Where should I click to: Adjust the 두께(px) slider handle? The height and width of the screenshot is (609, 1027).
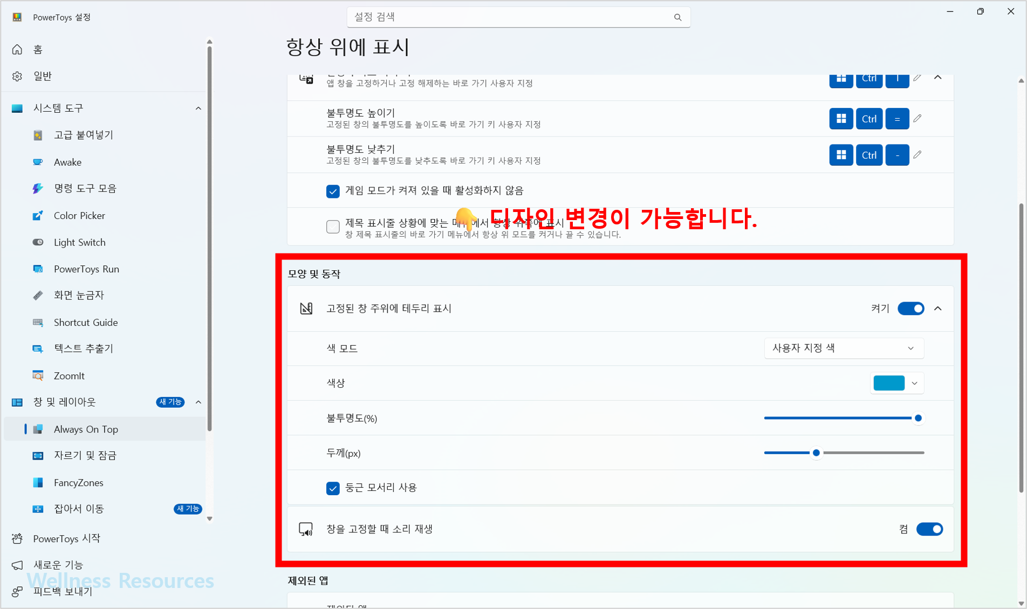816,453
